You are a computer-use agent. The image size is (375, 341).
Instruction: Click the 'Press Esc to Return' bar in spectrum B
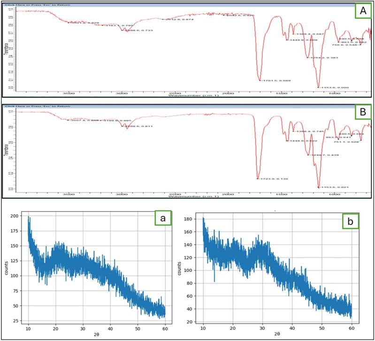tap(28, 106)
